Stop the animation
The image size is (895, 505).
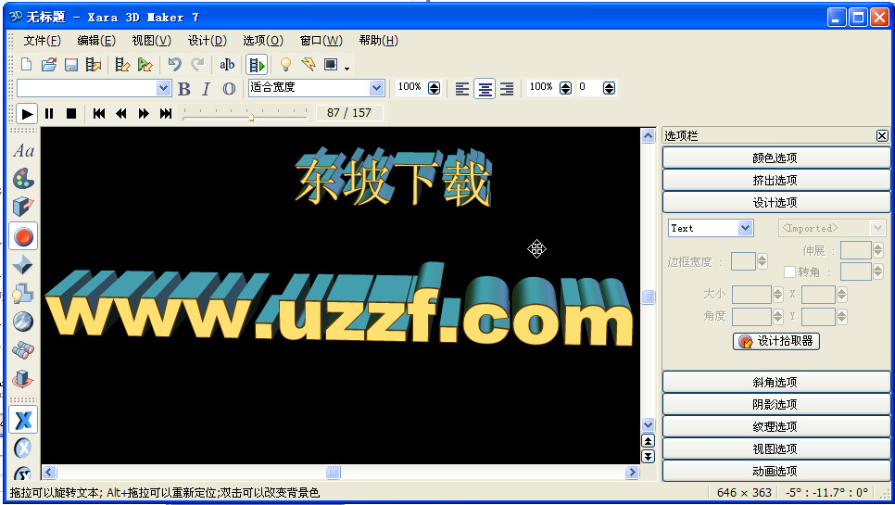(x=70, y=114)
